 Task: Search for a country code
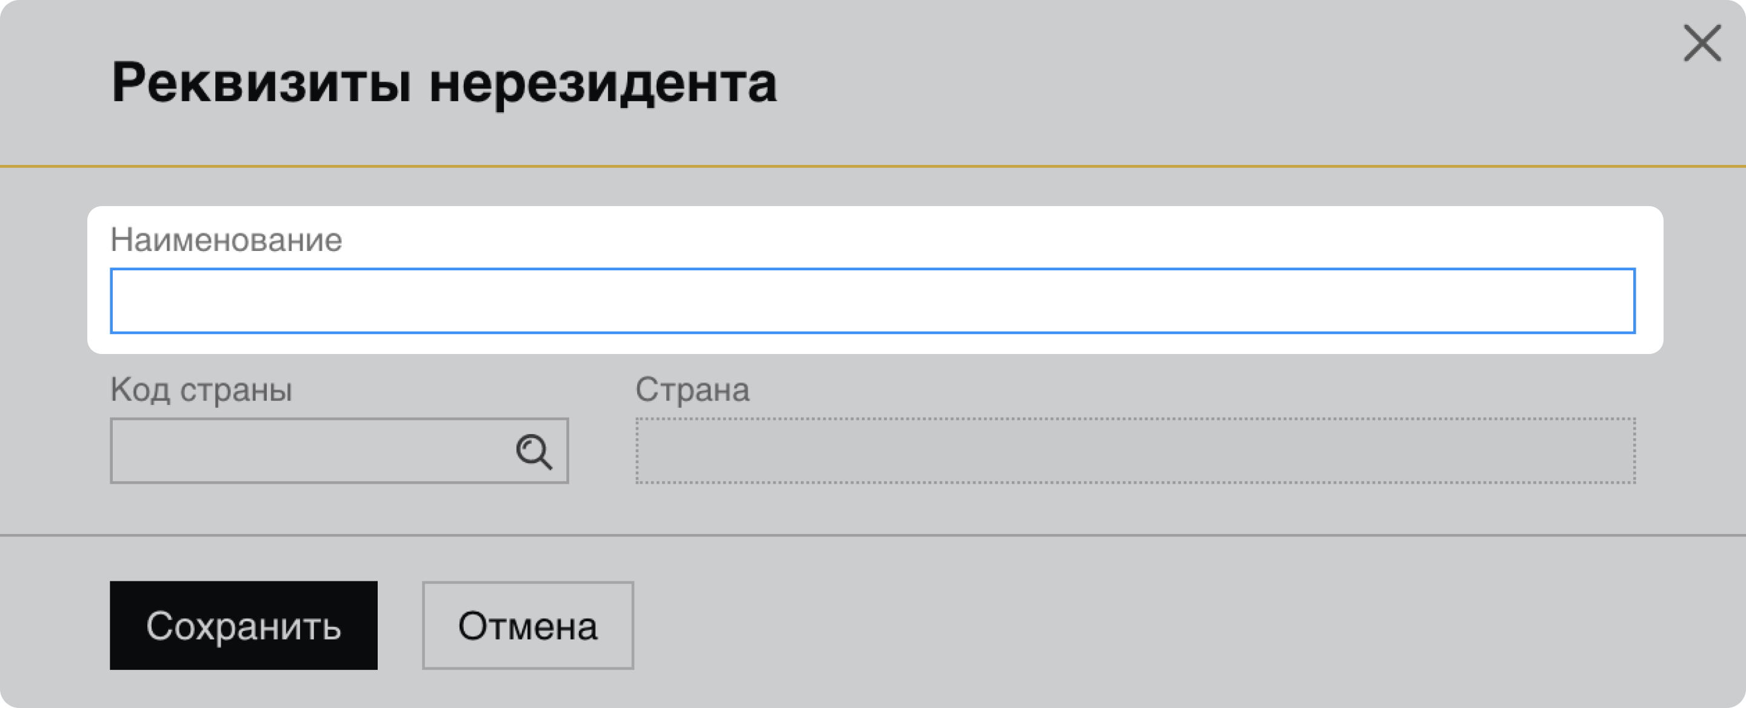534,452
